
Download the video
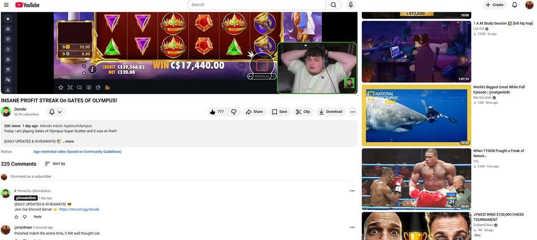[x=331, y=111]
